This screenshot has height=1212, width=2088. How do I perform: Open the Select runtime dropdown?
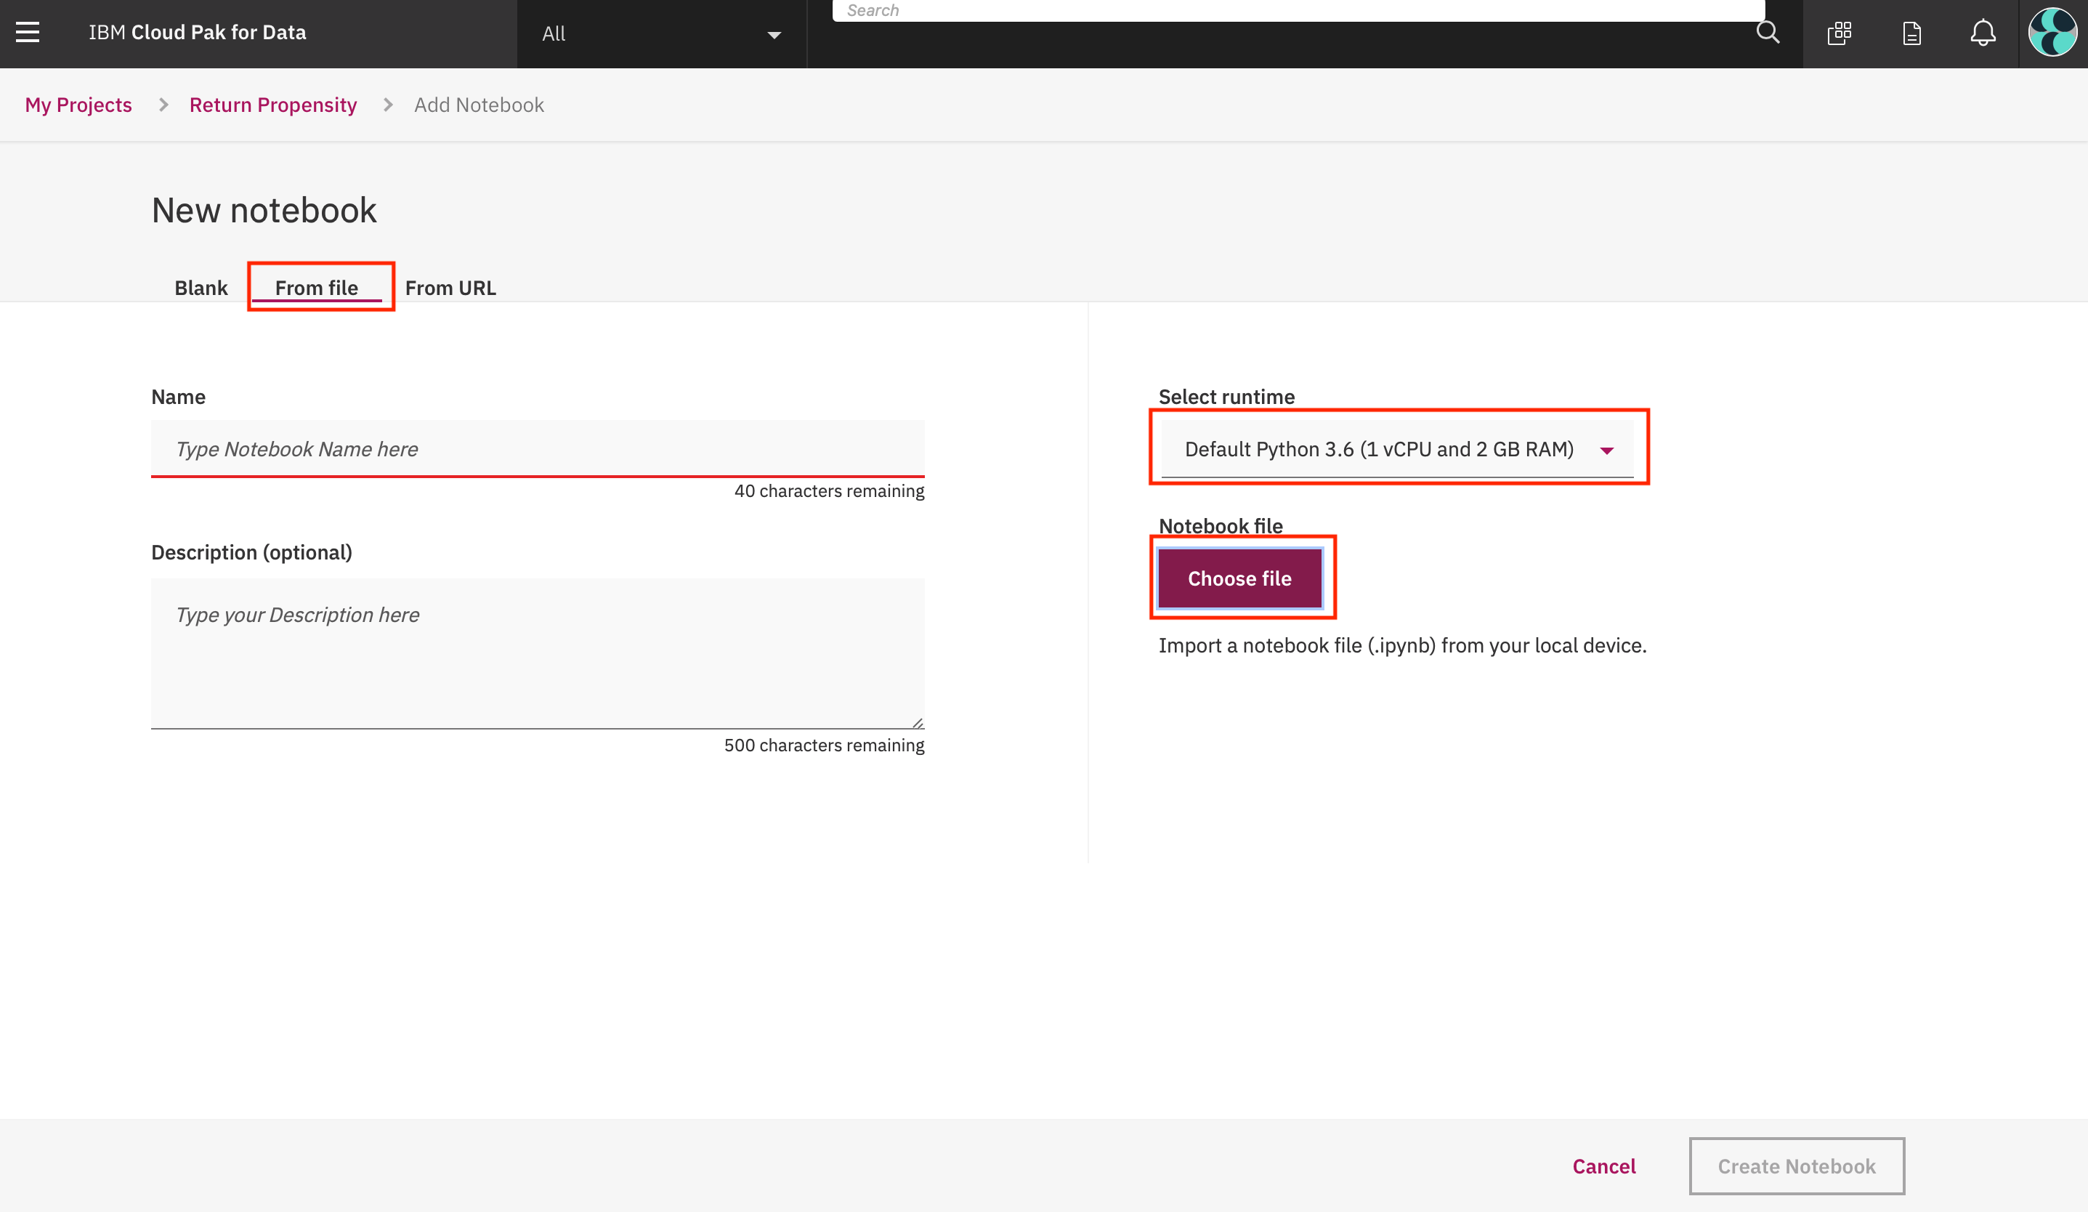click(1379, 449)
